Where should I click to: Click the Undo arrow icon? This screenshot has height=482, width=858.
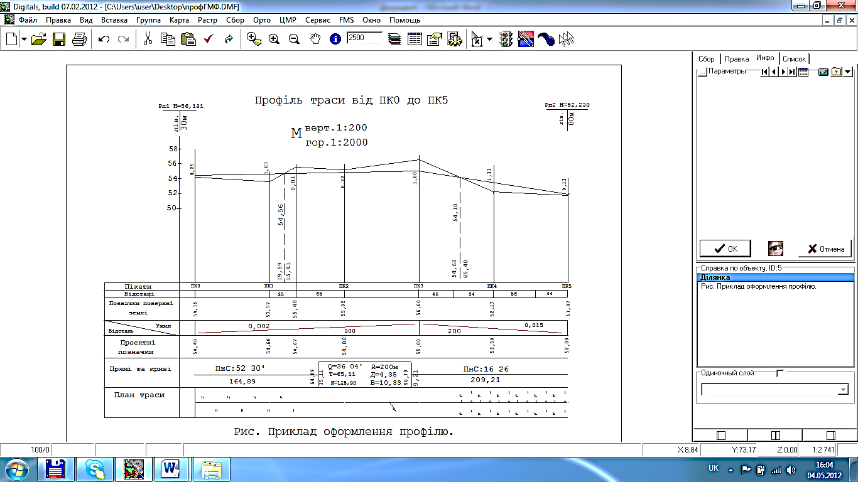[x=104, y=39]
